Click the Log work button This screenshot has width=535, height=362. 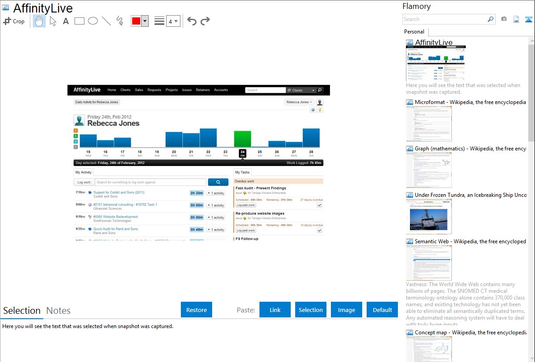(84, 182)
